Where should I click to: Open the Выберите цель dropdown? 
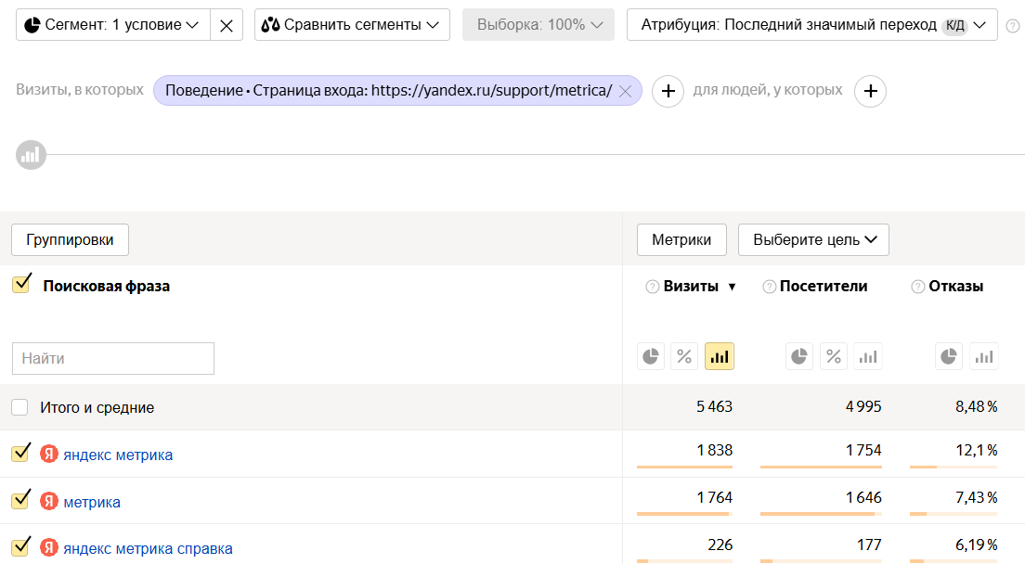pyautogui.click(x=813, y=239)
